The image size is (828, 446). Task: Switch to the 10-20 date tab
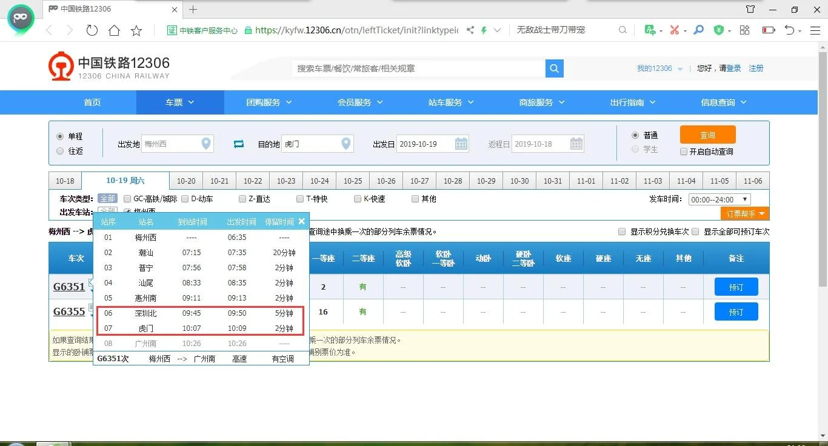pyautogui.click(x=185, y=180)
